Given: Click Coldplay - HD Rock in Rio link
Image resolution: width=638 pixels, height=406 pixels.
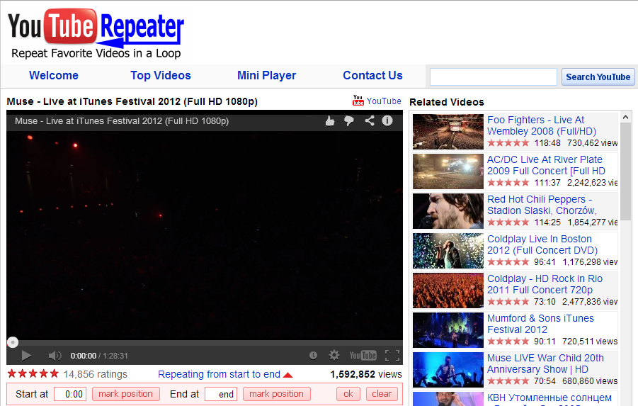Looking at the screenshot, I should pyautogui.click(x=545, y=284).
